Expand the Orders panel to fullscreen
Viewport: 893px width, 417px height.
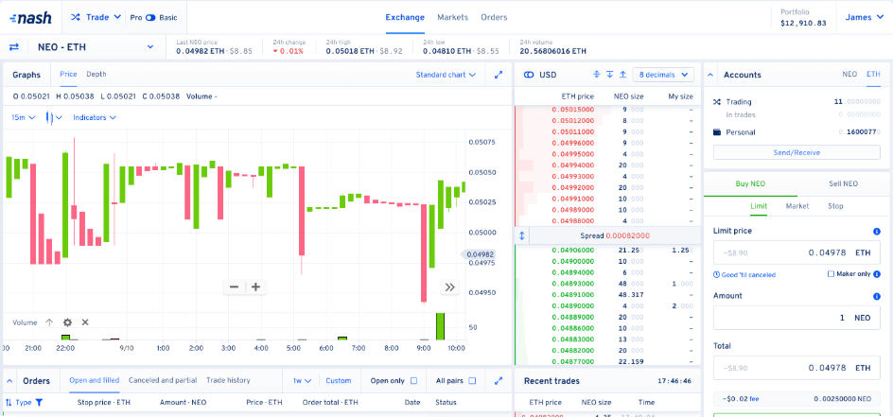[499, 380]
